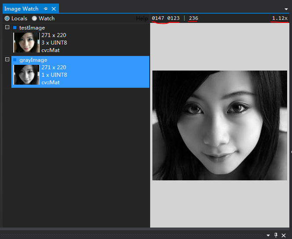
Task: Click the pixel coordinates 0147 0123 readout
Action: (166, 18)
